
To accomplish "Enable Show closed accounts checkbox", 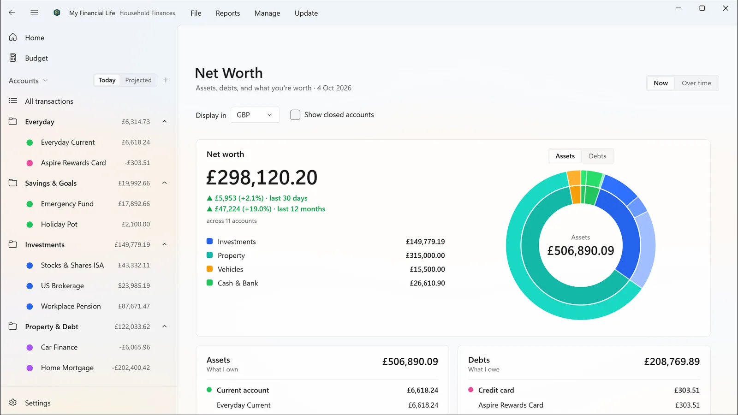I will coord(295,115).
